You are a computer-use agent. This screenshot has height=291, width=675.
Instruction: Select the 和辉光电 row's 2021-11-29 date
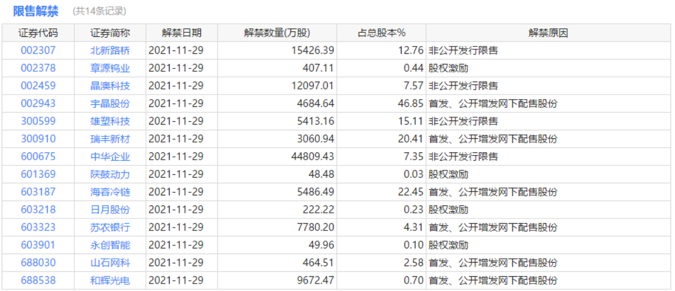(x=176, y=281)
